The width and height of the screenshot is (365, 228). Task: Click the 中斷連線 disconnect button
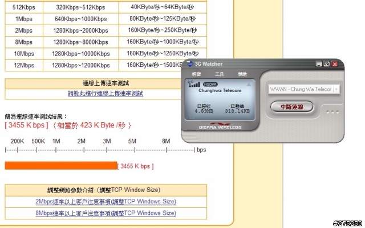292,107
